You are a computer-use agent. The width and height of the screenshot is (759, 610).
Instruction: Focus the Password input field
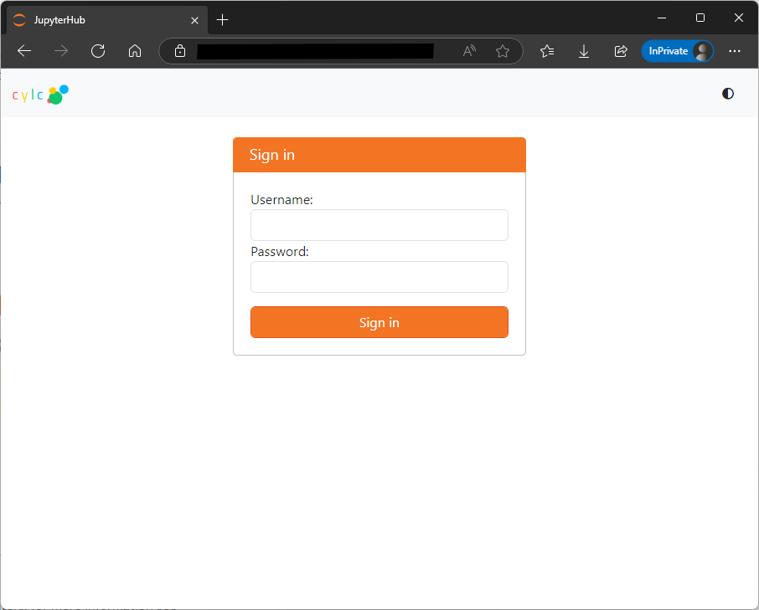tap(379, 277)
